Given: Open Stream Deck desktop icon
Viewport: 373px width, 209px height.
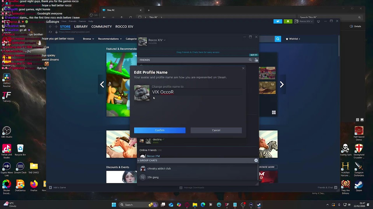Looking at the screenshot, I should pyautogui.click(x=20, y=168).
